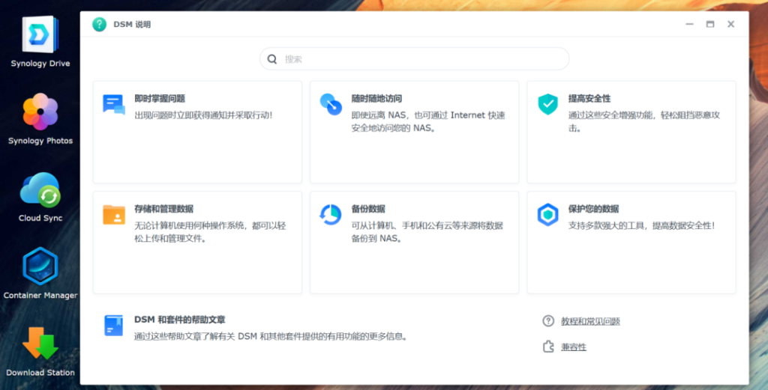Click the blue book icon for 帮助文章
The height and width of the screenshot is (390, 768).
coord(114,326)
